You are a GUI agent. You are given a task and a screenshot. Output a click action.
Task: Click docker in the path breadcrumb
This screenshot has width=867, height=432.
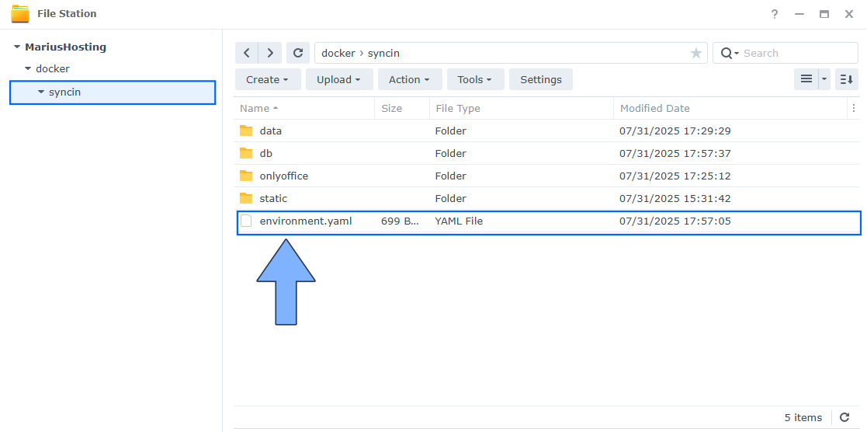coord(338,53)
